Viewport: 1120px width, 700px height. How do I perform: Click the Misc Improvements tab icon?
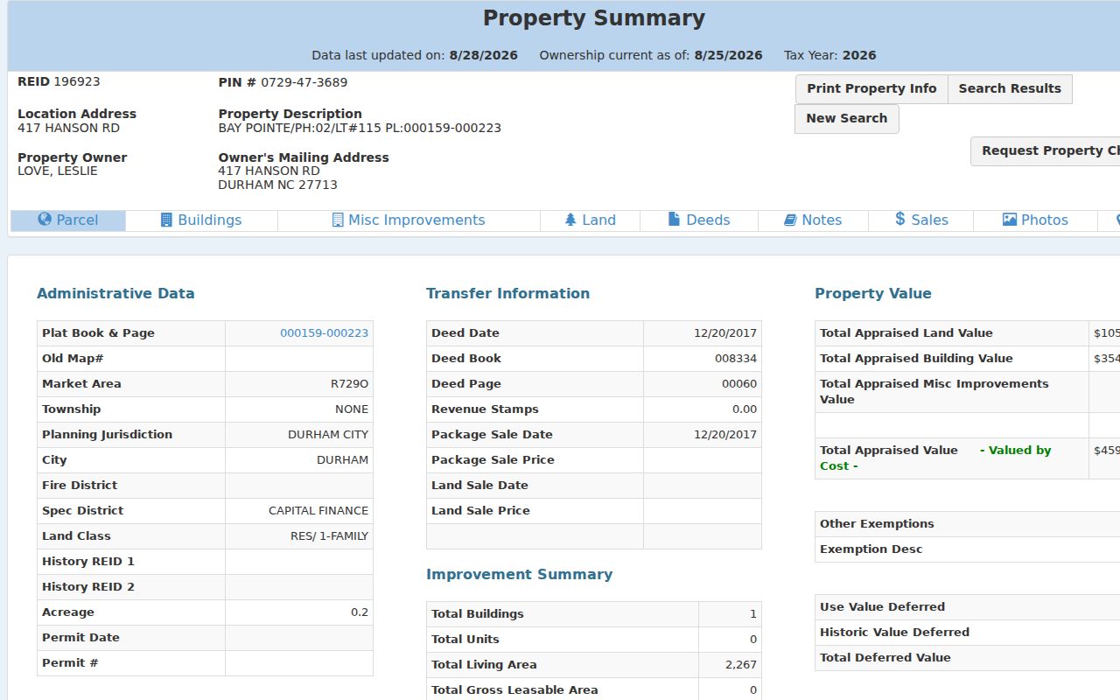pos(338,220)
